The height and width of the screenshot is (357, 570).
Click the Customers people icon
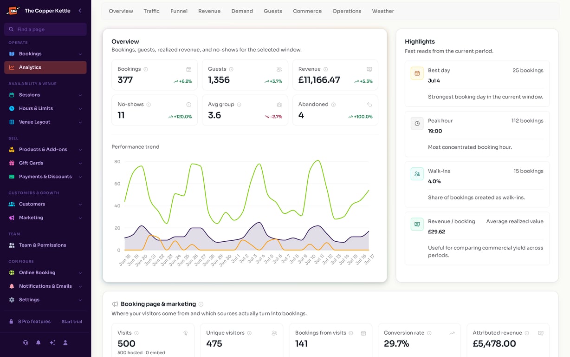click(12, 204)
